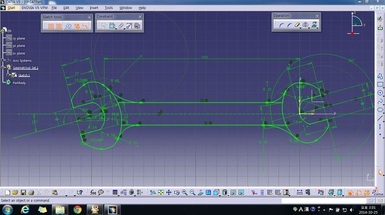This screenshot has height=215, width=385.
Task: Open the Tools menu
Action: (109, 7)
